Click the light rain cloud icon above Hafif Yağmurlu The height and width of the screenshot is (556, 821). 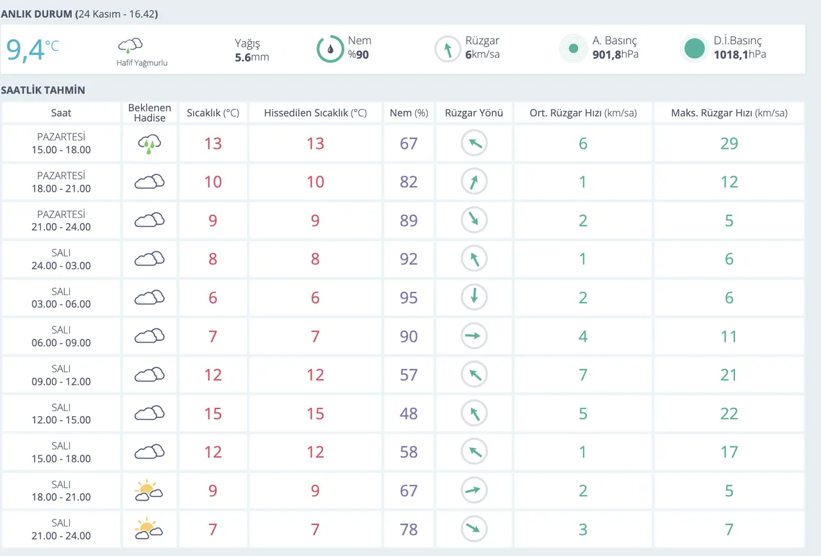coord(130,46)
